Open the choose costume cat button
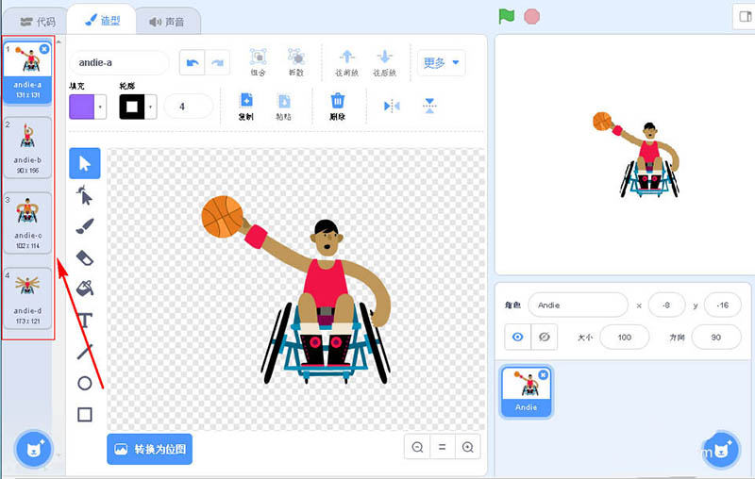755x479 pixels. [34, 449]
